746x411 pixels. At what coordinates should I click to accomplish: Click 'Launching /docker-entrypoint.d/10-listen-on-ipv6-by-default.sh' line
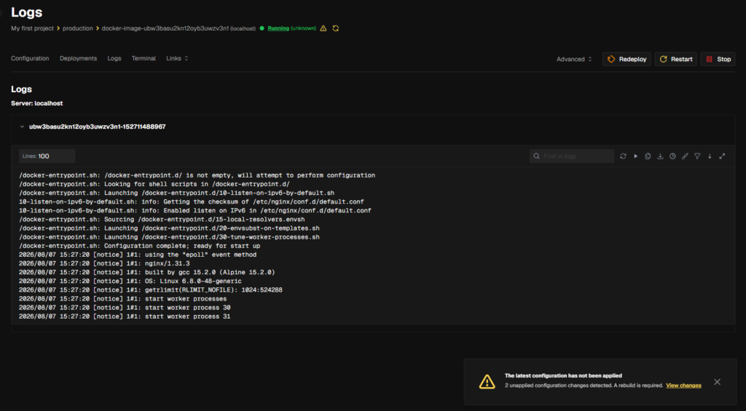tap(176, 193)
